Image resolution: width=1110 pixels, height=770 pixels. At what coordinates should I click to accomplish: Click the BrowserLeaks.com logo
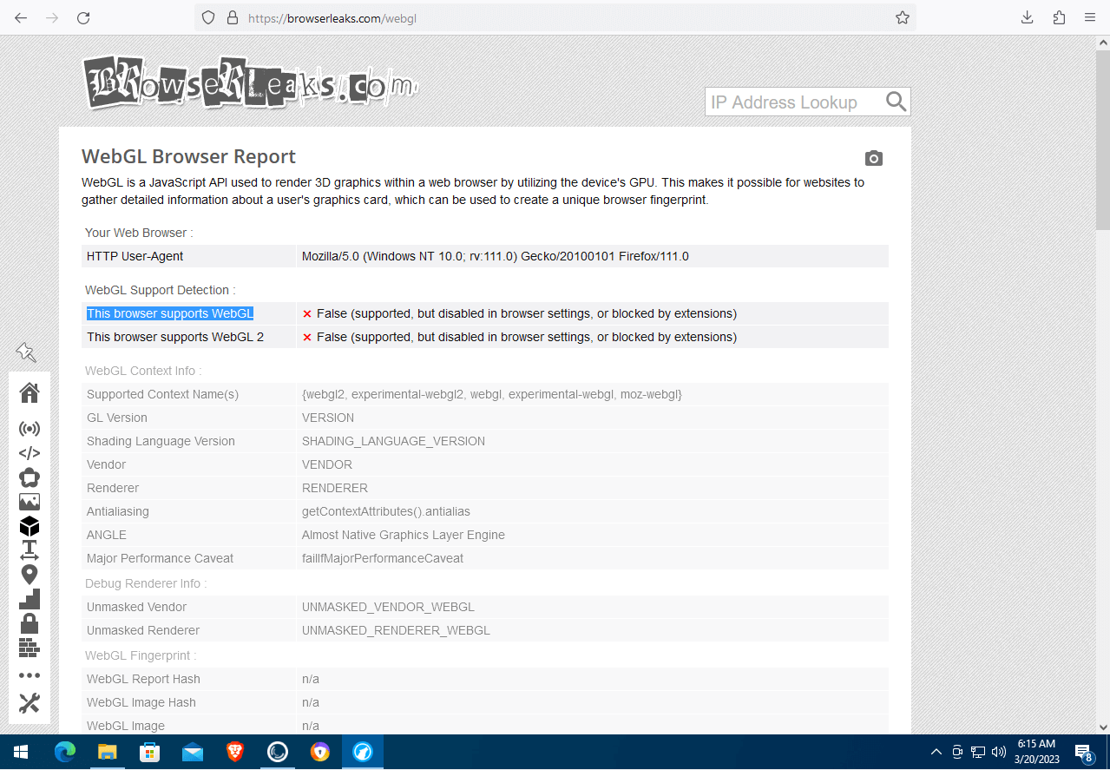(x=251, y=82)
